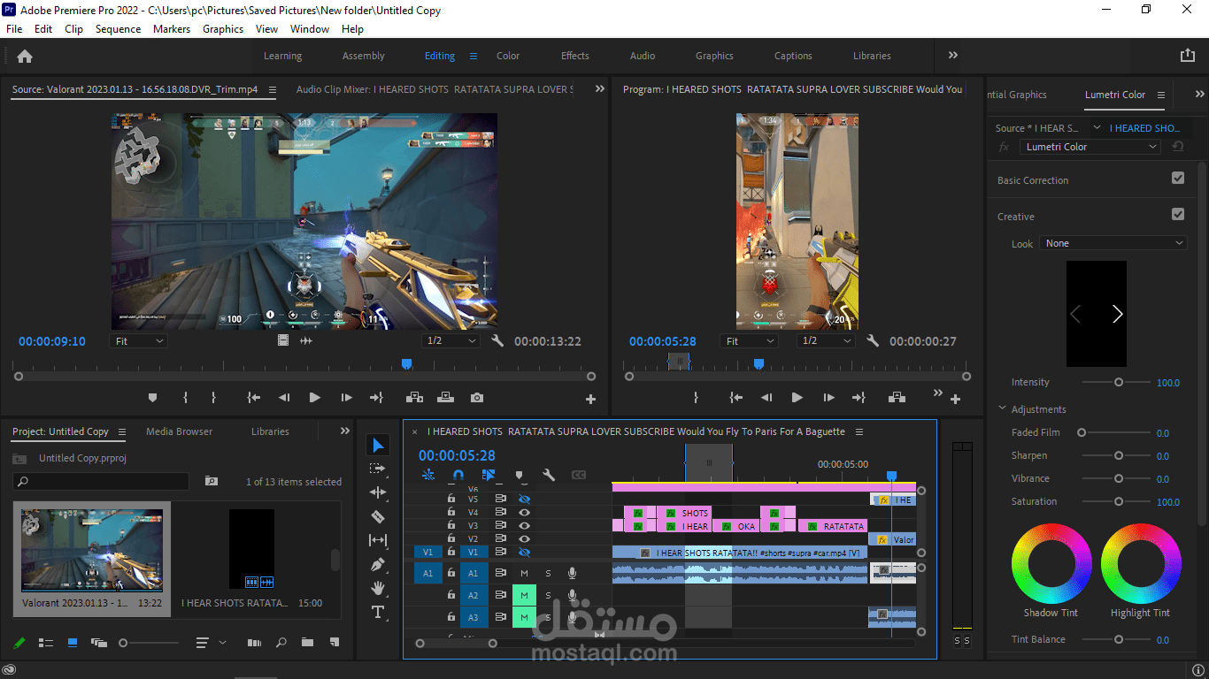Open the File menu

point(14,28)
